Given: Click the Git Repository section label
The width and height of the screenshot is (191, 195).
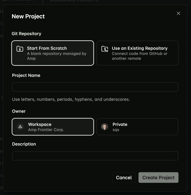Looking at the screenshot, I should click(26, 34).
